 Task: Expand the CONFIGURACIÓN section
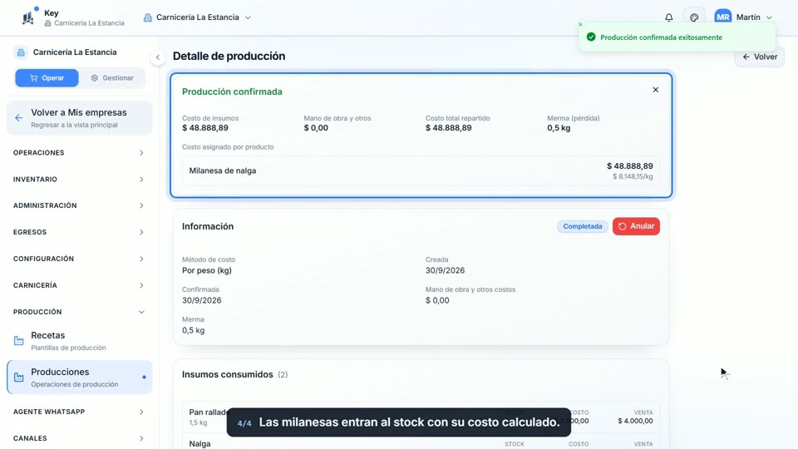79,259
